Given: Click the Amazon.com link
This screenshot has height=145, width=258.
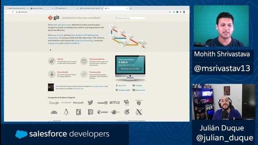Looking at the screenshot, I should pos(79,89).
